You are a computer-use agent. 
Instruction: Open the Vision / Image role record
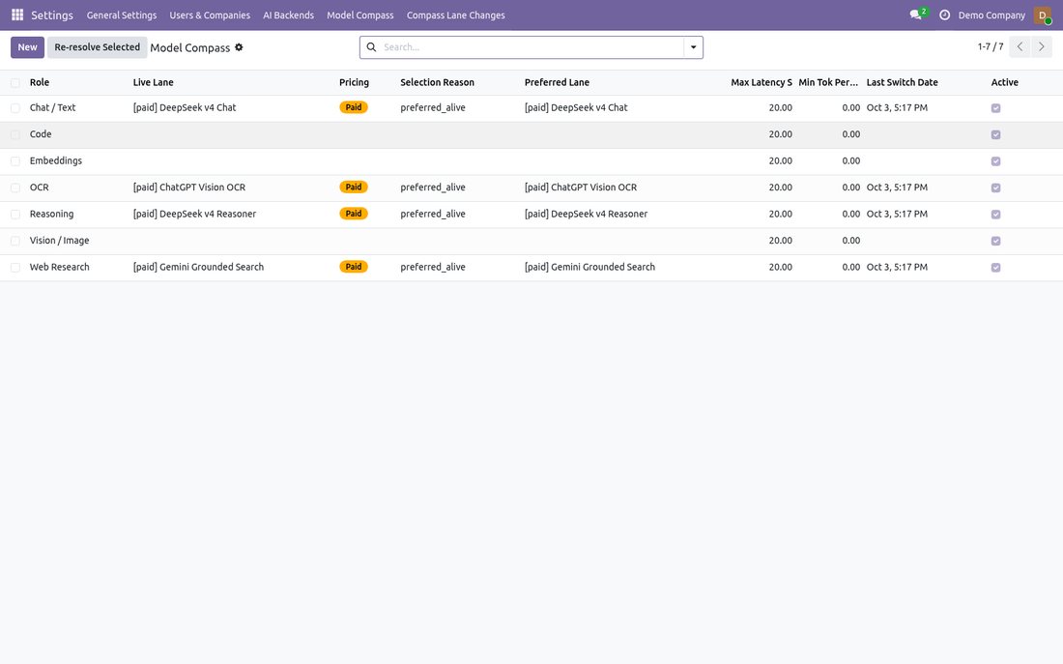pyautogui.click(x=60, y=241)
